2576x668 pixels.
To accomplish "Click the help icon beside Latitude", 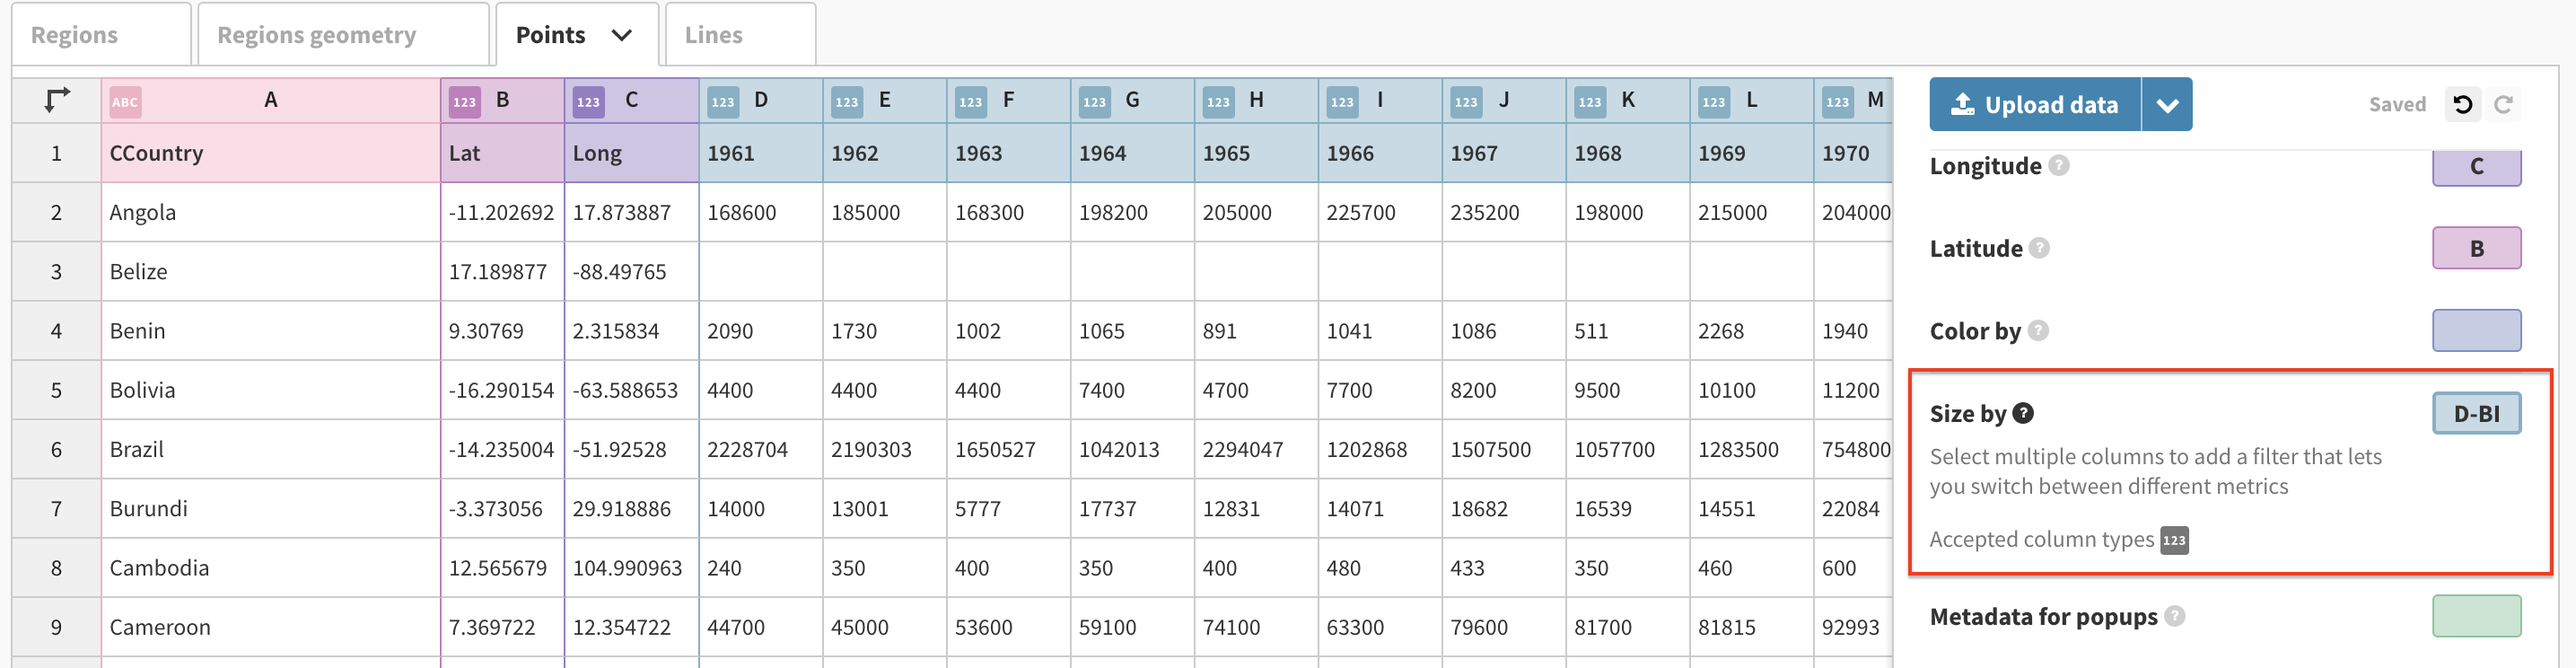I will [x=2039, y=248].
